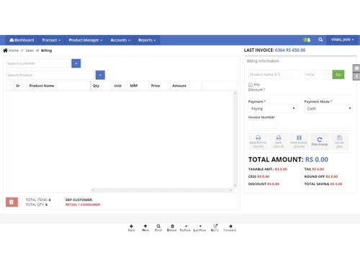Open the Payment dropdown showing Paying
Viewport: 360px width, 270px height.
[272, 109]
